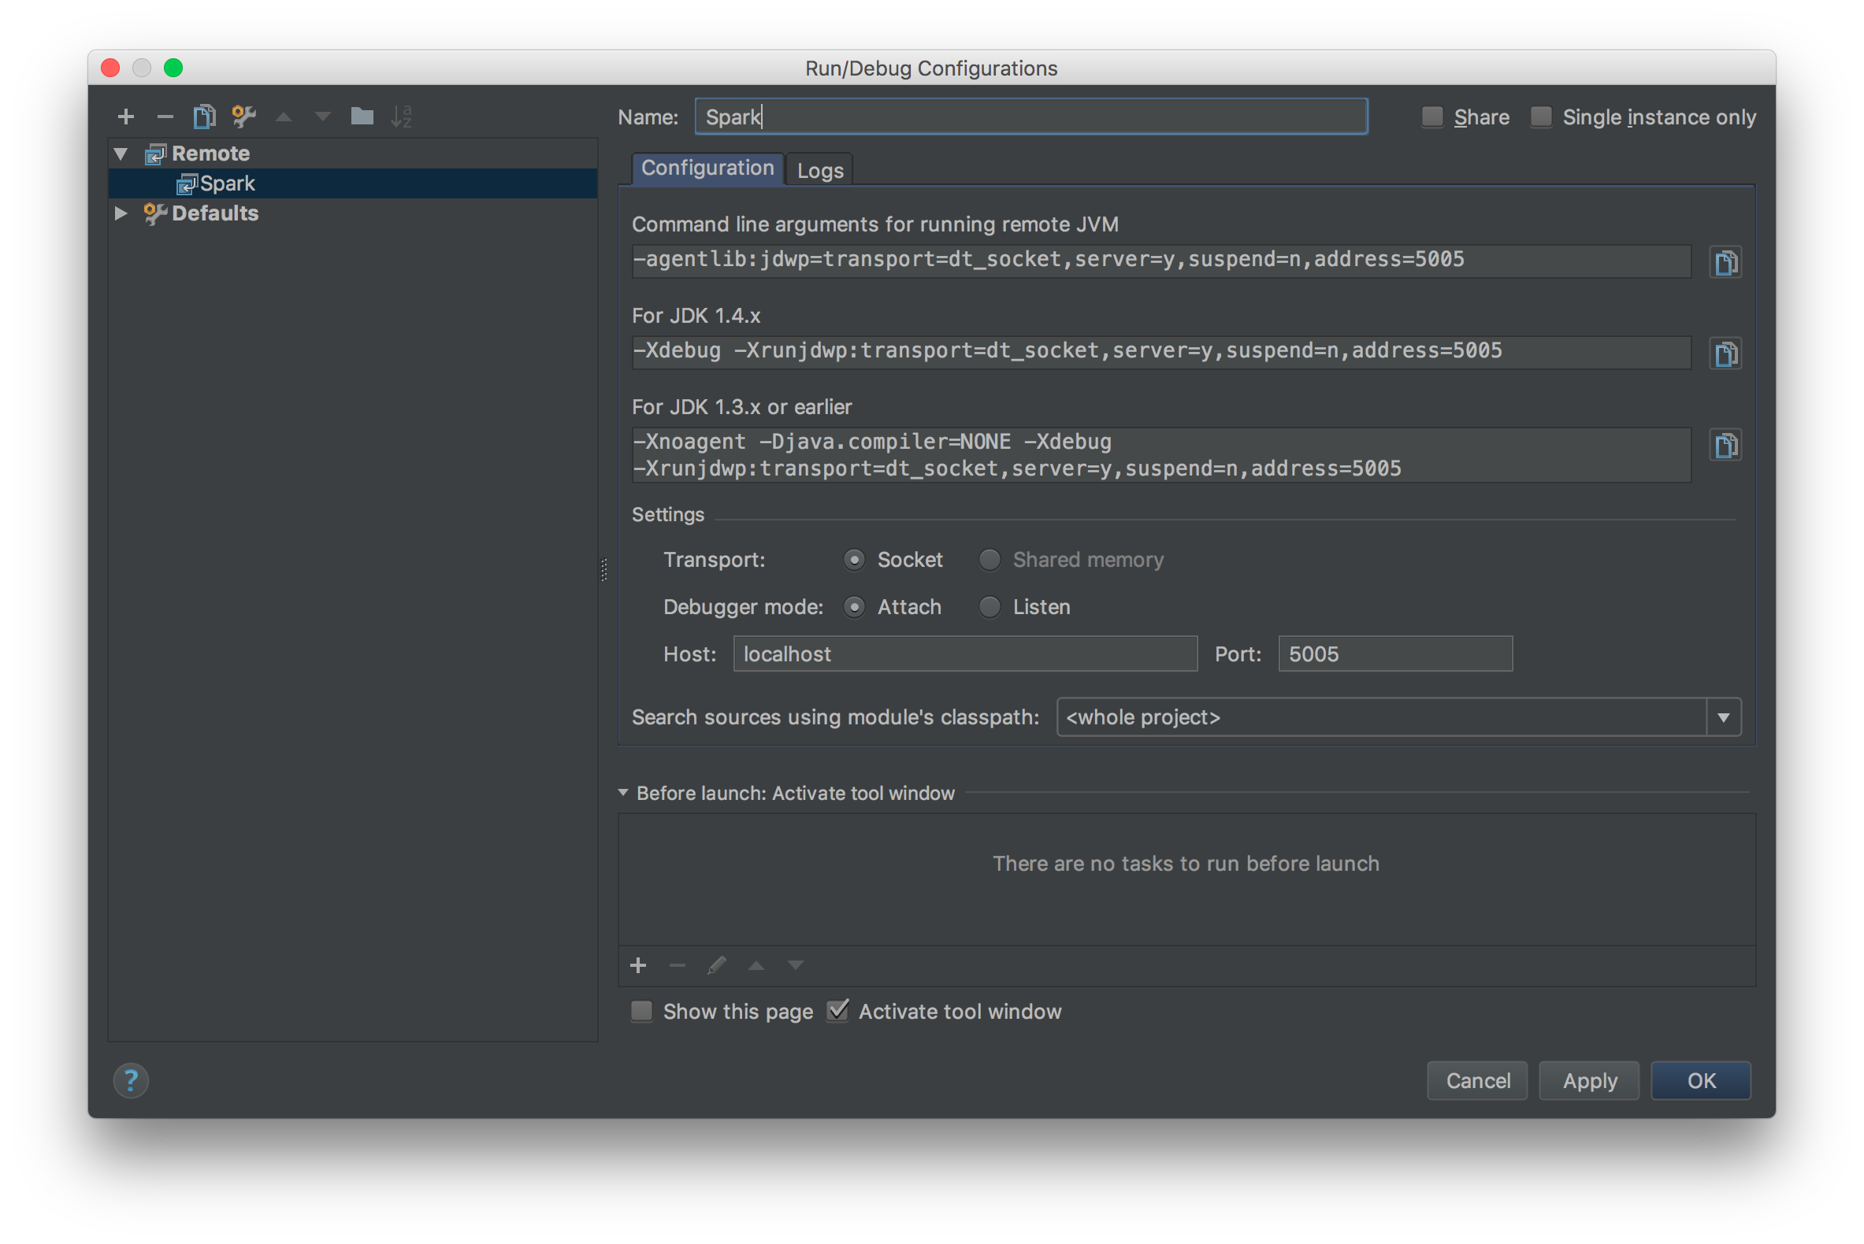1864x1244 pixels.
Task: Switch to the Logs tab
Action: point(819,170)
